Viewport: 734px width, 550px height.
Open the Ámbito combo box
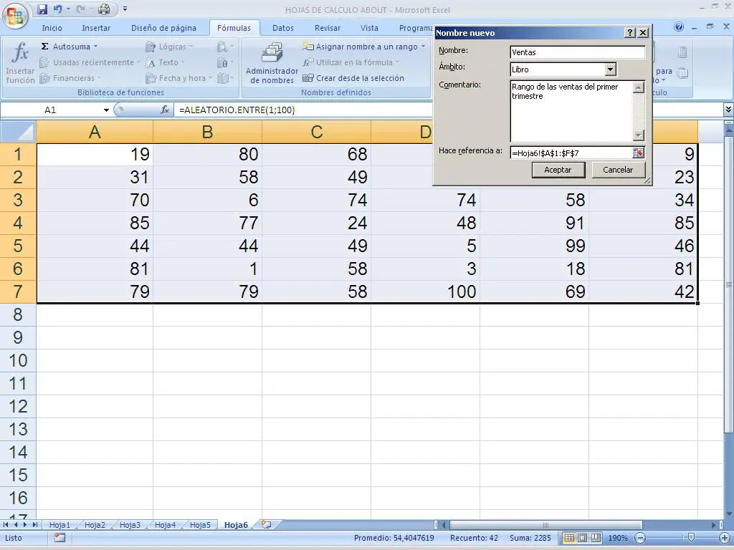click(611, 69)
